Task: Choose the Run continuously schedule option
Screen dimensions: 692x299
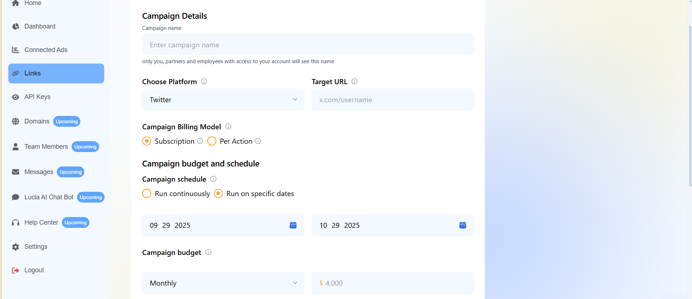Action: pyautogui.click(x=147, y=194)
